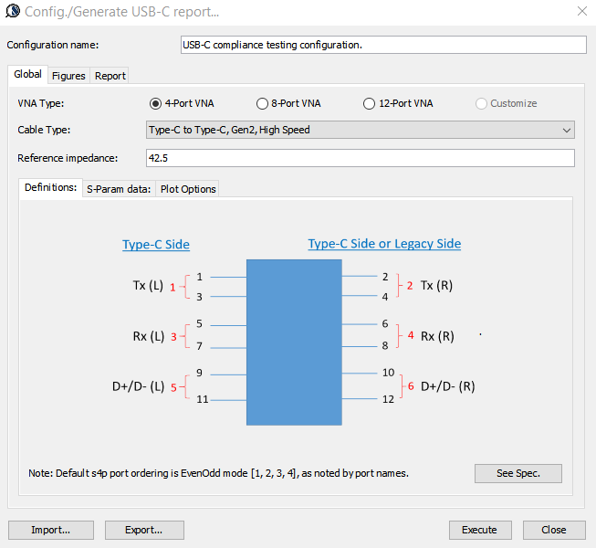Viewport: 596px width, 548px height.
Task: Click the Configuration name text field
Action: coord(383,45)
